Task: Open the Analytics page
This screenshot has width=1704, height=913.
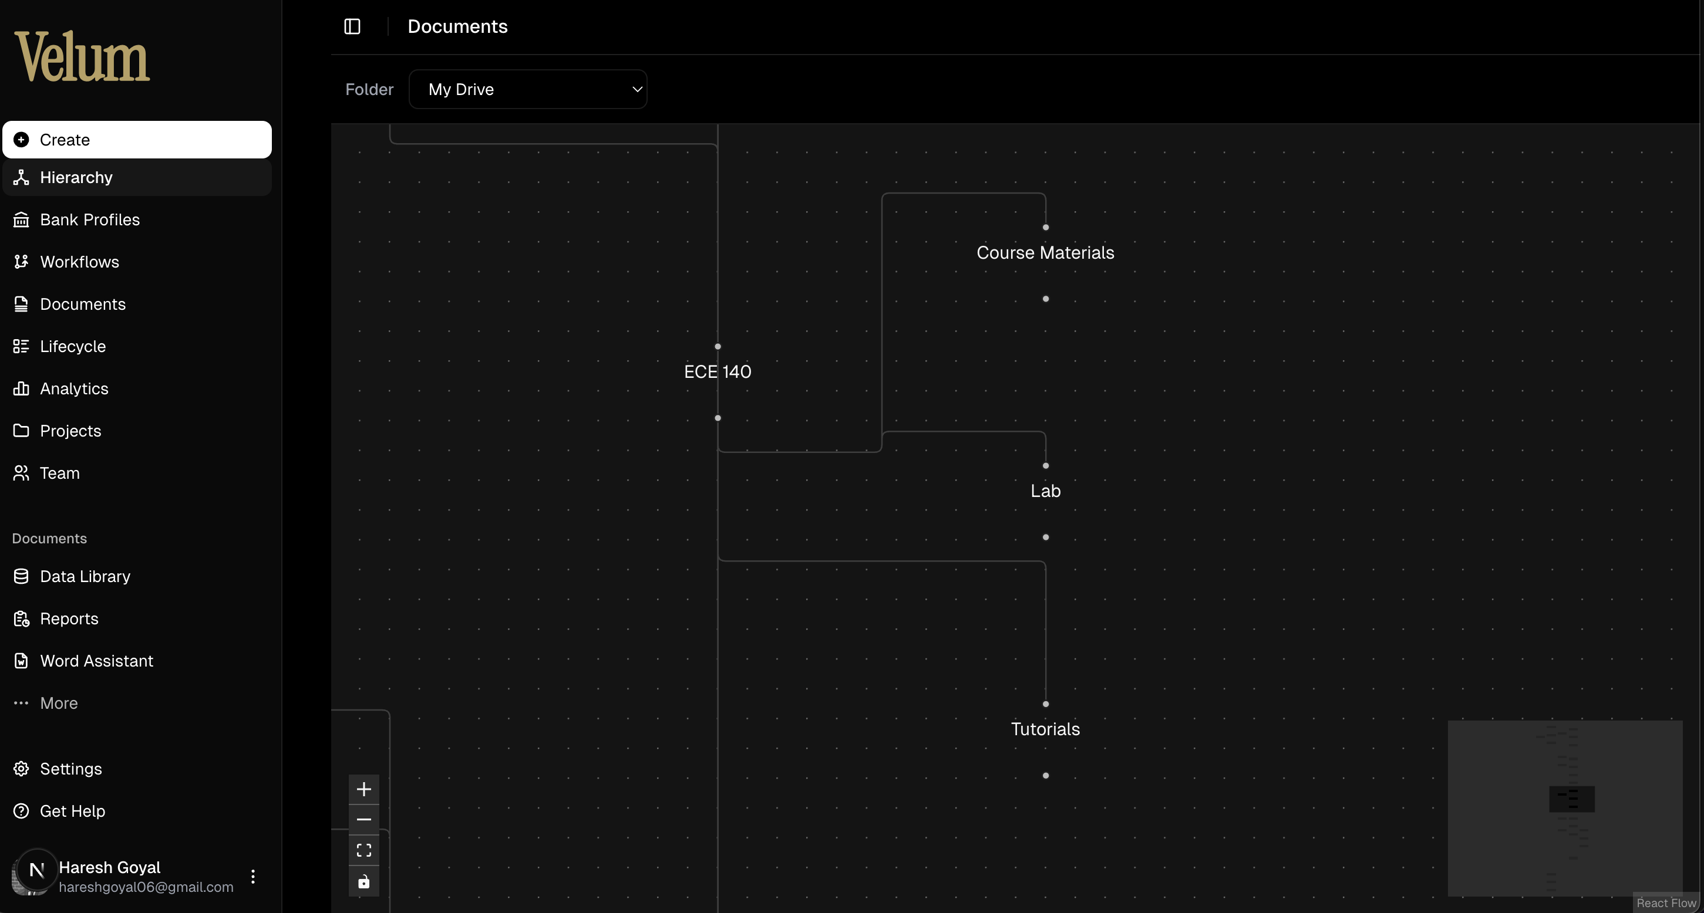Action: coord(74,389)
